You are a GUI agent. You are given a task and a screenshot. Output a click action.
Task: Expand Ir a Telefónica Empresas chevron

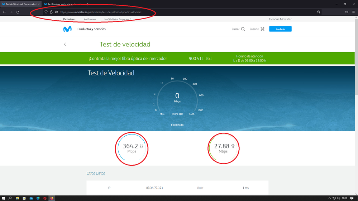pos(131,19)
